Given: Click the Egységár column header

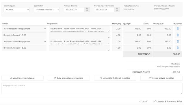Looking at the screenshot, I should pyautogui.click(x=127, y=24).
